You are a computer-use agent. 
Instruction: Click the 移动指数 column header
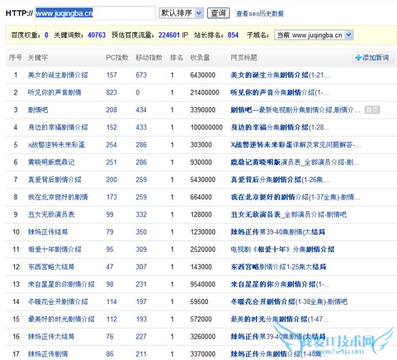(x=148, y=58)
